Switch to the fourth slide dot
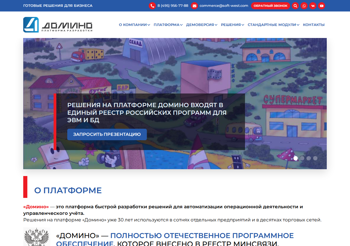This screenshot has width=350, height=246. coord(315,158)
